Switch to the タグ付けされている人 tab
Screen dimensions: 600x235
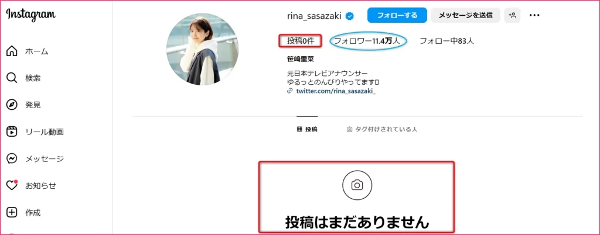click(x=381, y=129)
